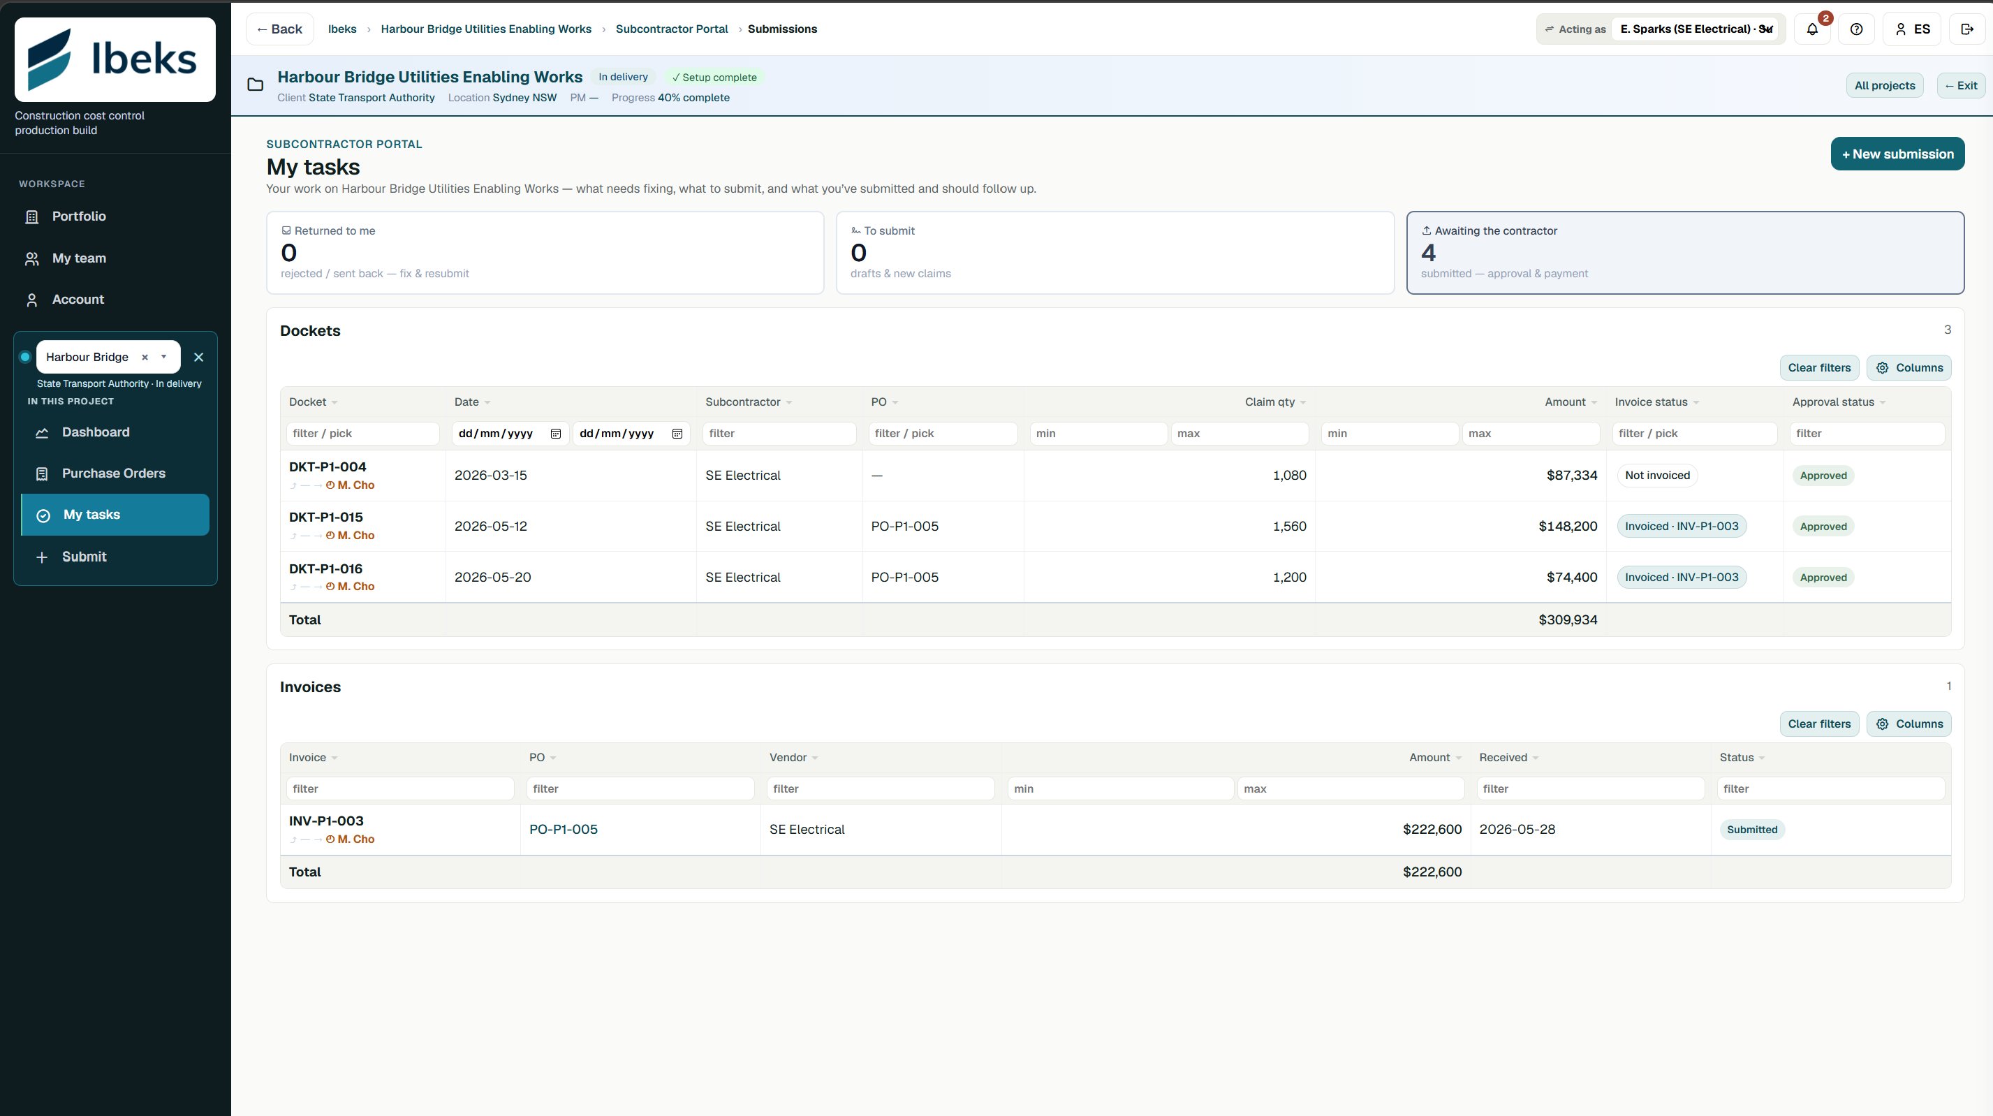The height and width of the screenshot is (1116, 1993).
Task: Open the PO-P1-005 link in the invoice row
Action: pyautogui.click(x=564, y=830)
